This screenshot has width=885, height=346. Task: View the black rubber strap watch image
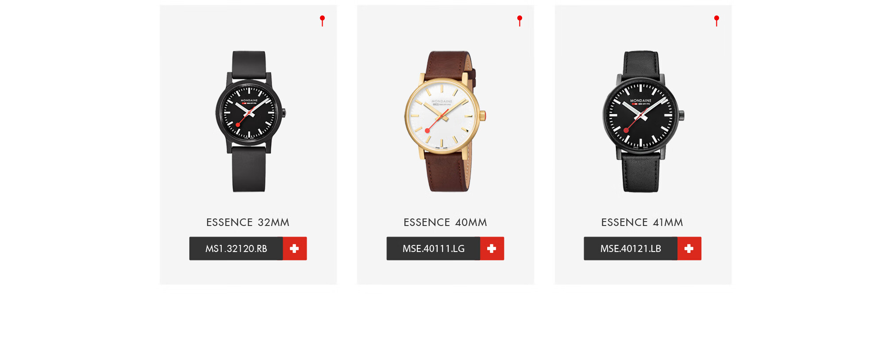coord(250,121)
